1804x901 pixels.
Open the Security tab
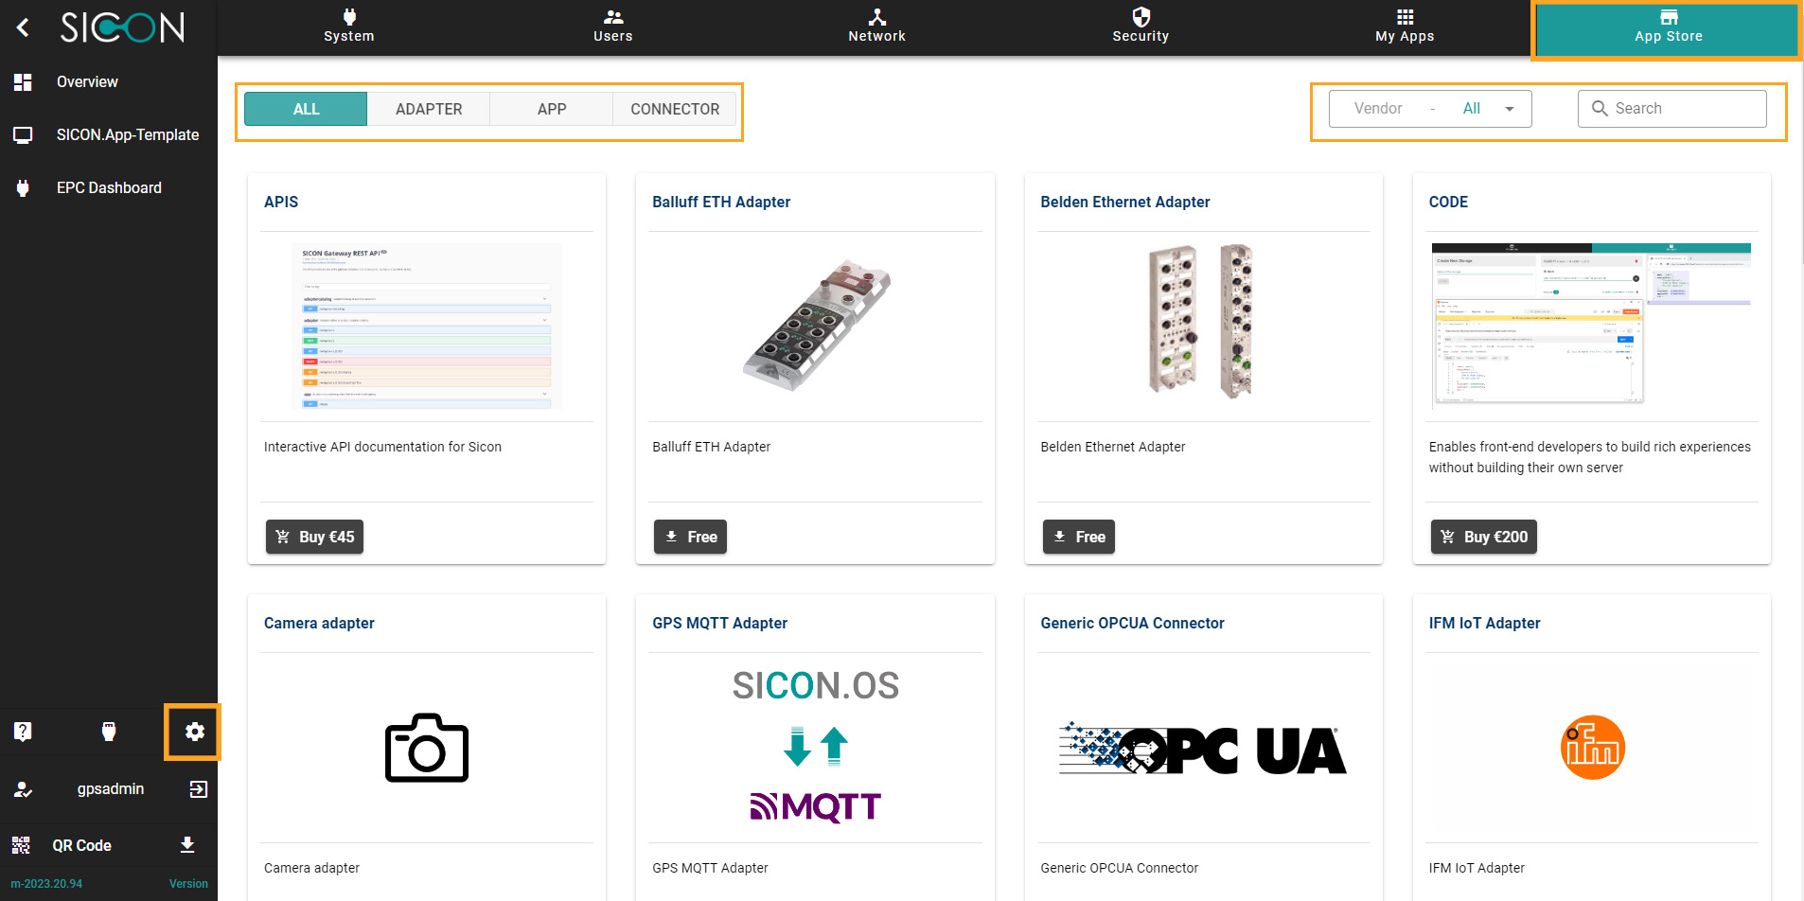coord(1141,26)
